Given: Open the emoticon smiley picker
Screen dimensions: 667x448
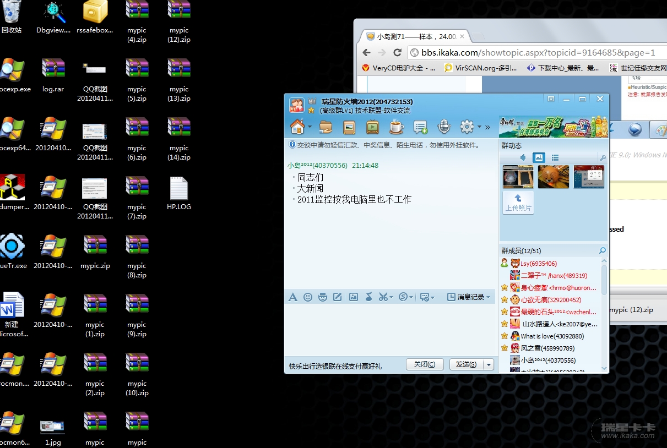Looking at the screenshot, I should tap(308, 297).
